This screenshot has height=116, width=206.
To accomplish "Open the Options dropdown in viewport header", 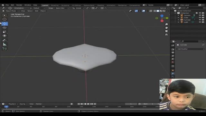I will 164,8.
